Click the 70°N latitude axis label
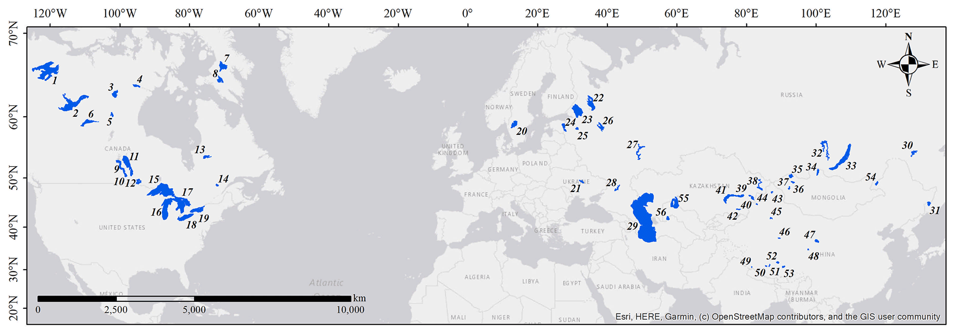 click(x=13, y=39)
